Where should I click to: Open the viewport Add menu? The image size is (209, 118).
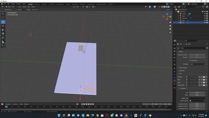point(29,7)
